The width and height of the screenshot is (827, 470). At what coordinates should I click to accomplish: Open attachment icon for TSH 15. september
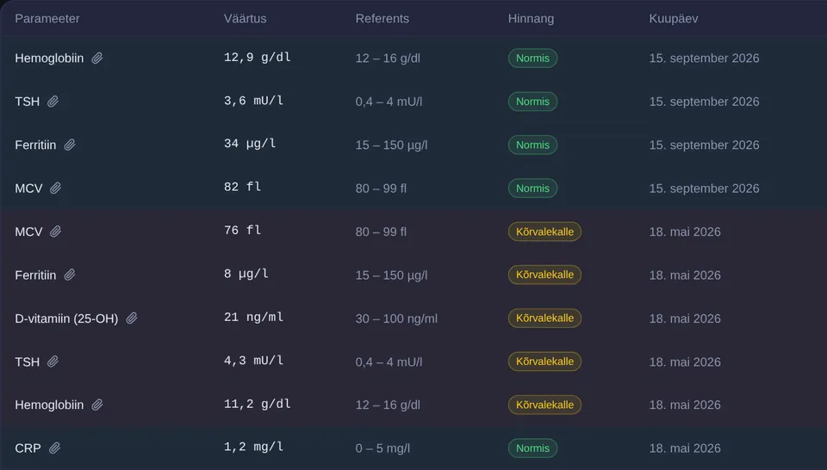(53, 102)
